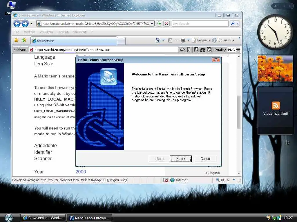Select the Browservice tab
The height and width of the screenshot is (222, 297).
point(73,41)
